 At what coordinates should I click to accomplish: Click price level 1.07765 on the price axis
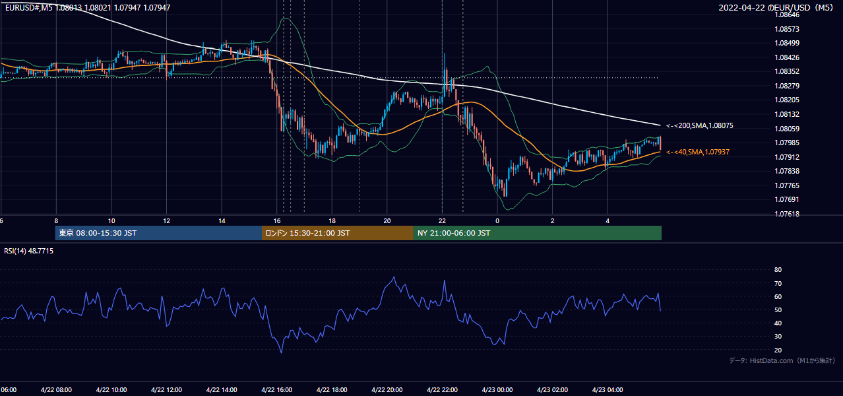[788, 185]
